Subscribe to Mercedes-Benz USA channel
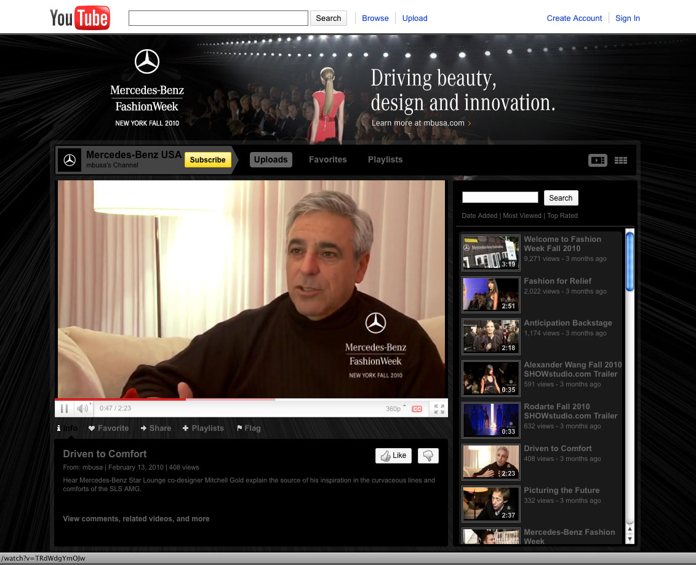Image resolution: width=696 pixels, height=565 pixels. tap(207, 159)
